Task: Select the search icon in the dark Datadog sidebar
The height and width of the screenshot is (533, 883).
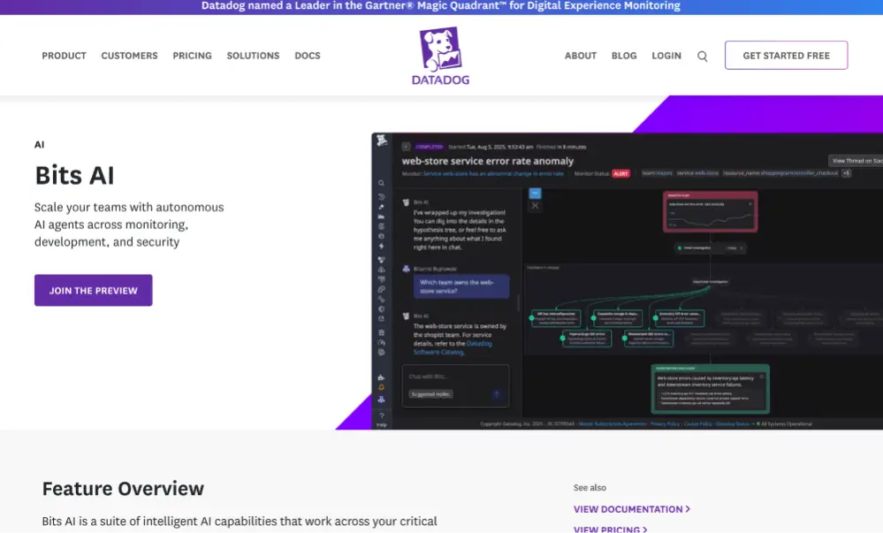Action: tap(379, 182)
